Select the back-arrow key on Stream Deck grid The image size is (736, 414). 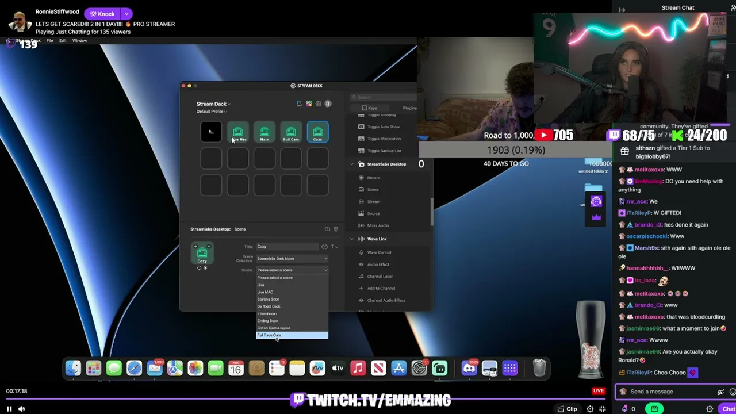pyautogui.click(x=211, y=132)
